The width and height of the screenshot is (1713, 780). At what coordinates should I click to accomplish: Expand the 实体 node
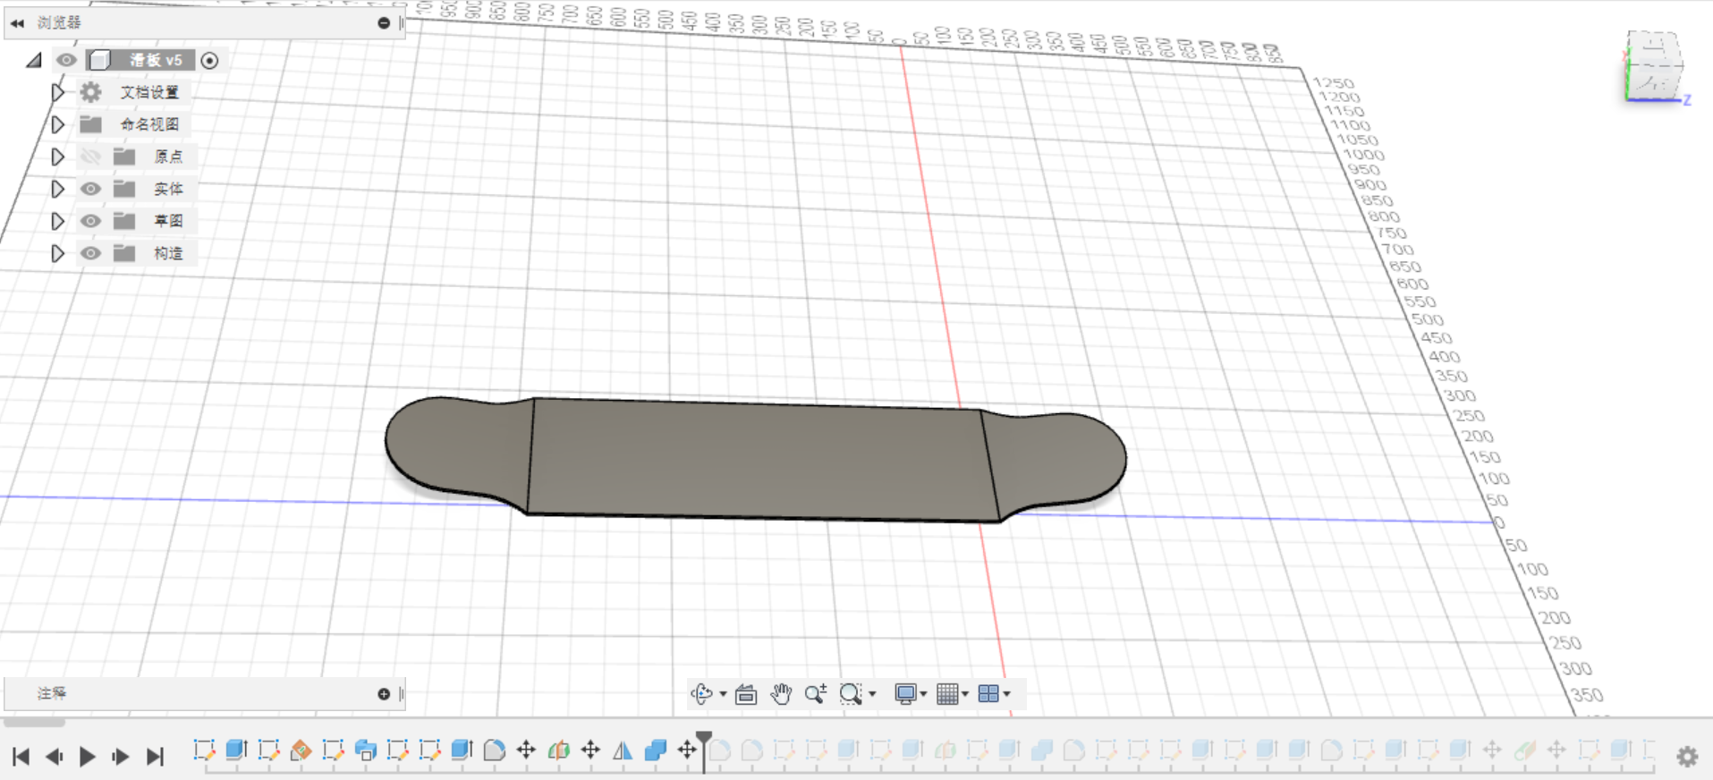57,189
